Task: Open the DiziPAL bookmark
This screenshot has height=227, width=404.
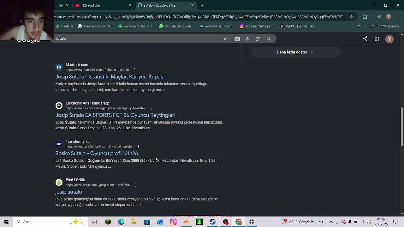Action: (x=298, y=26)
